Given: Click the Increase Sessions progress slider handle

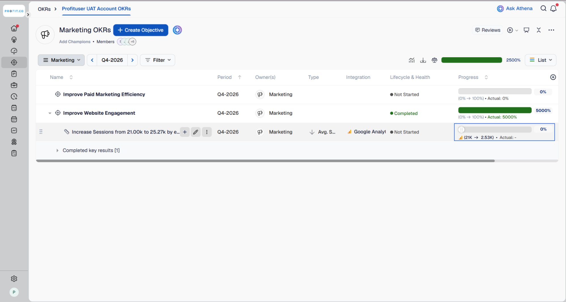Looking at the screenshot, I should 462,129.
